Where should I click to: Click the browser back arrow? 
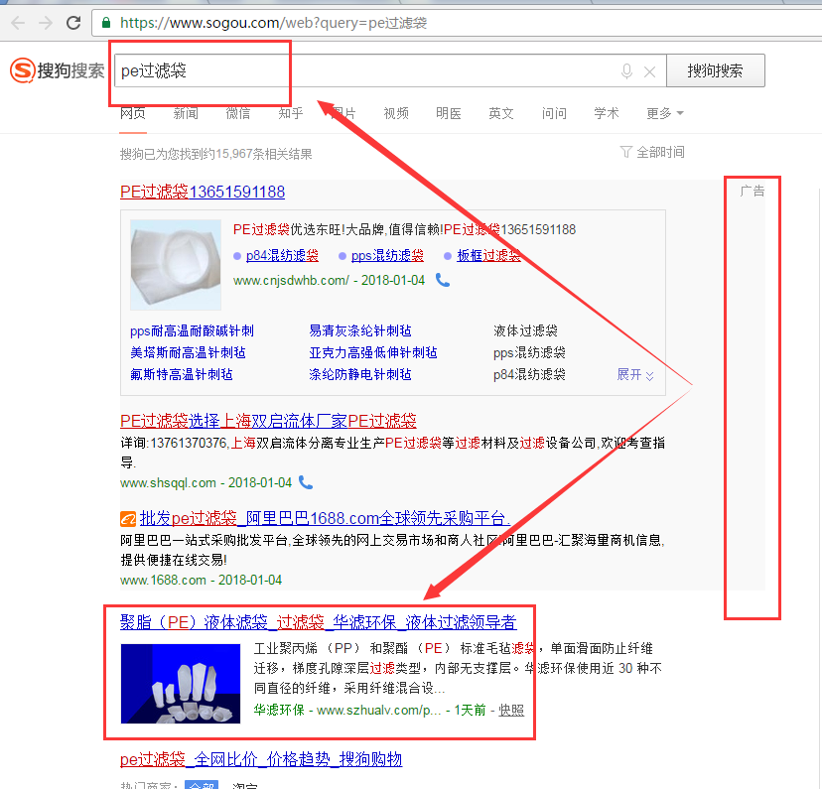pyautogui.click(x=18, y=22)
